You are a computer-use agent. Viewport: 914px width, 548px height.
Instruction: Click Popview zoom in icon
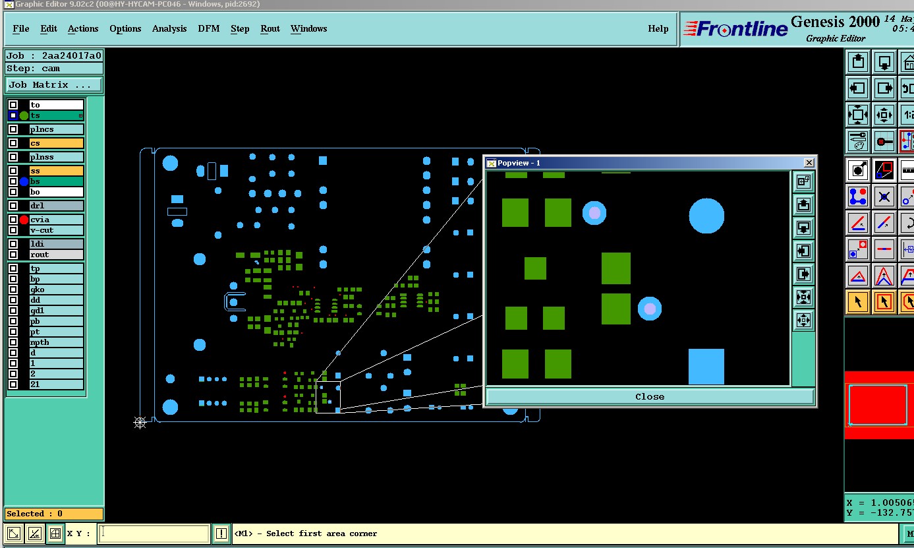pos(803,297)
